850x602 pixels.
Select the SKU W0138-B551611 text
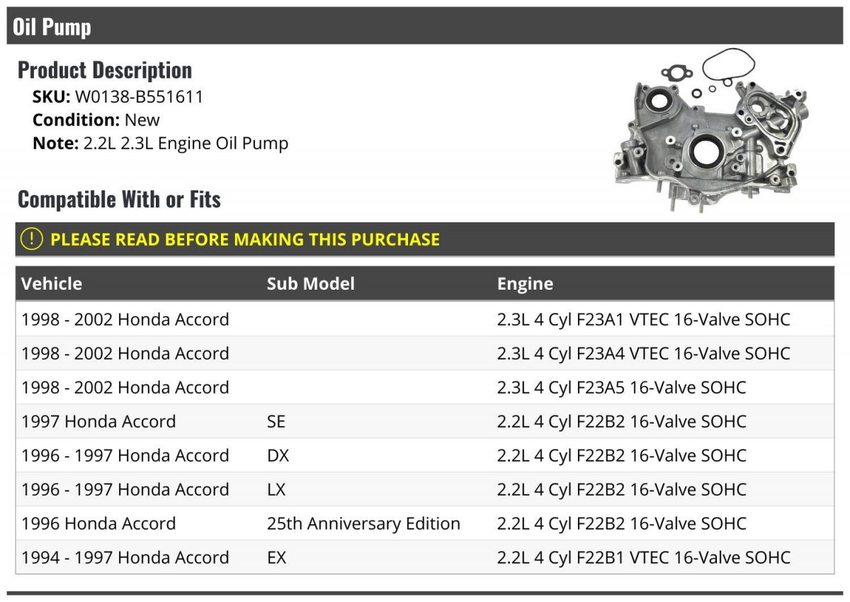tap(118, 97)
